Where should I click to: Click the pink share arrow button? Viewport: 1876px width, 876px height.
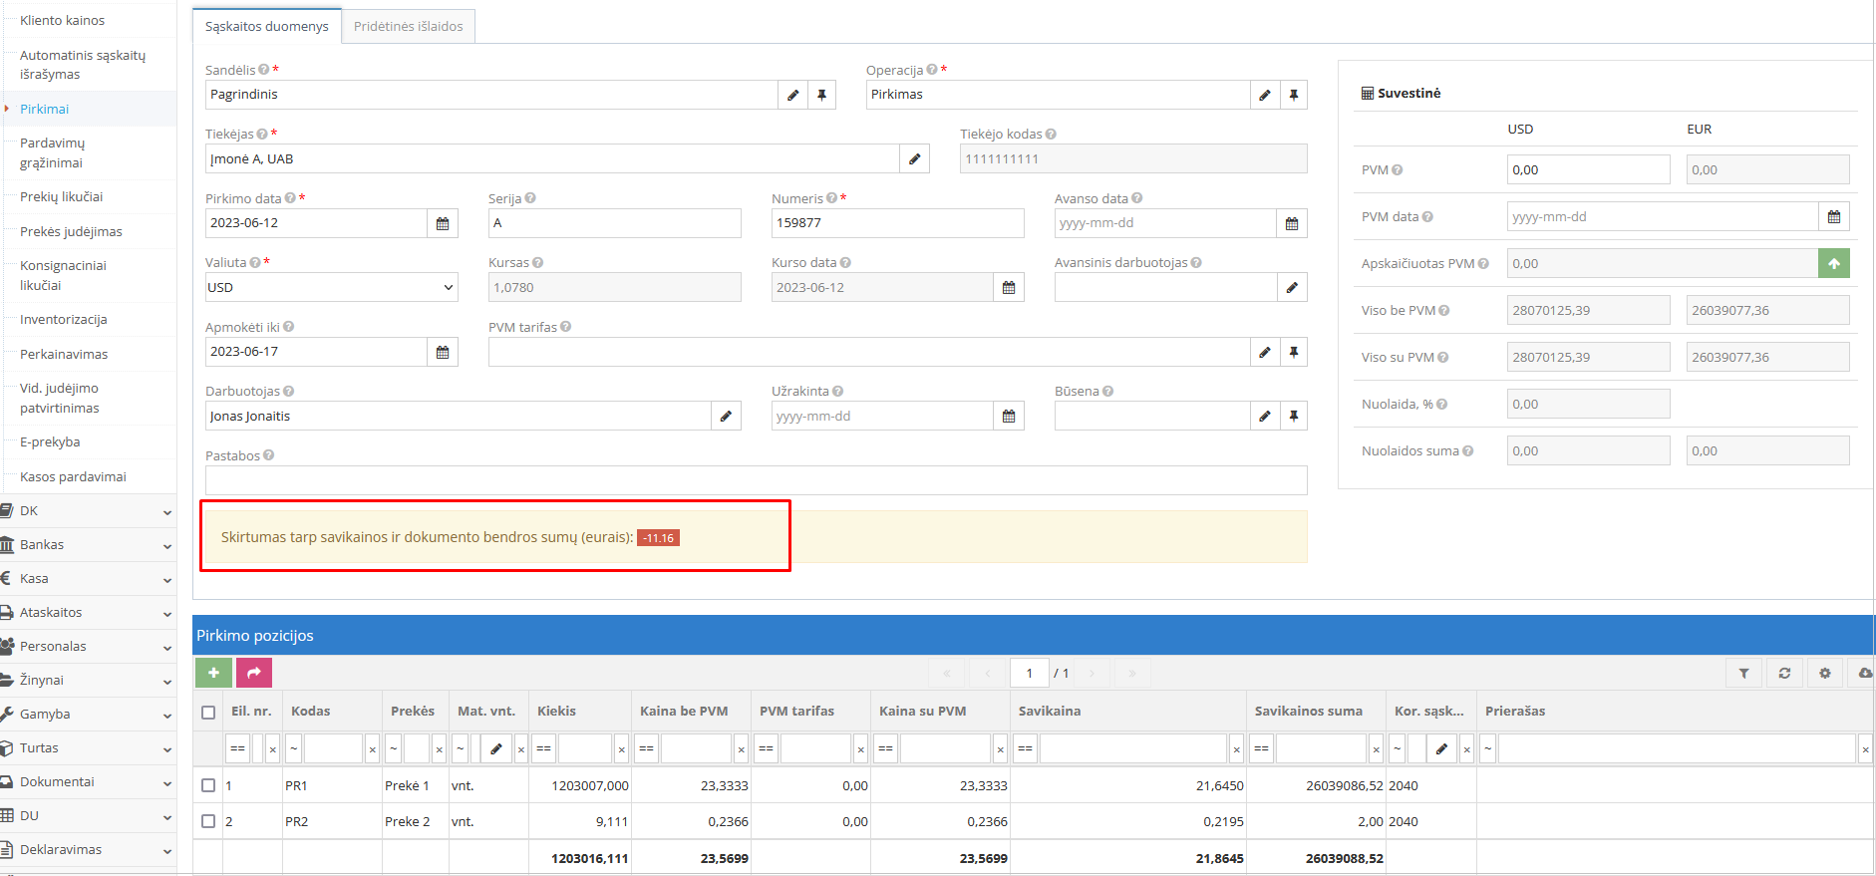(254, 673)
